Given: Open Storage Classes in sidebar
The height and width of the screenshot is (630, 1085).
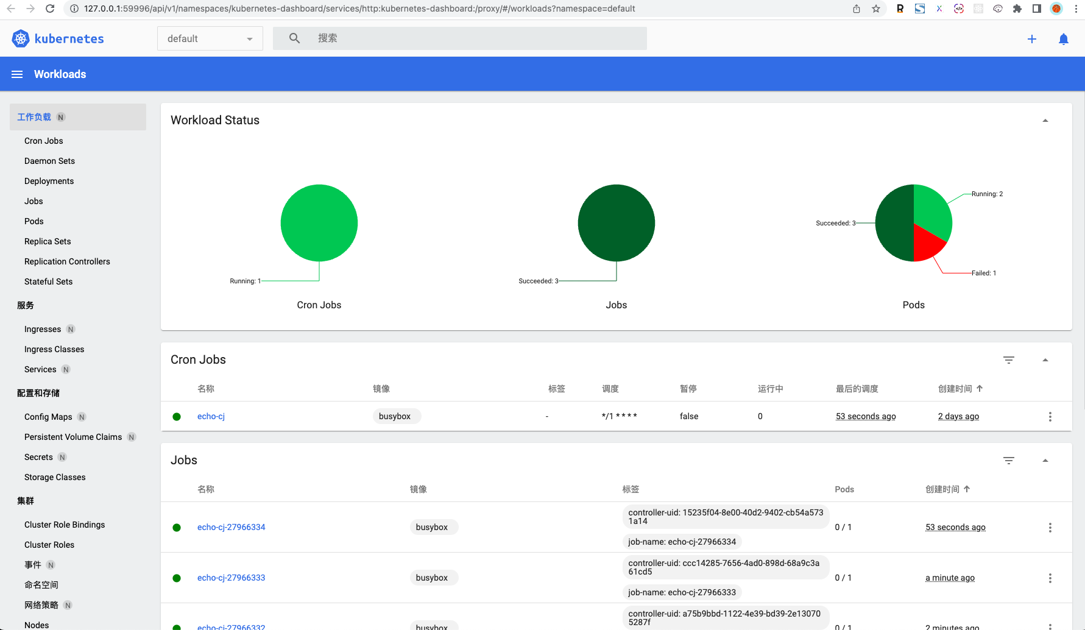Looking at the screenshot, I should [x=55, y=477].
